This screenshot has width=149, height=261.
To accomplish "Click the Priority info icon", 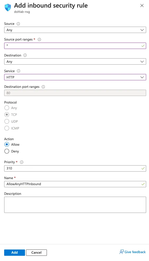I will coord(22,162).
